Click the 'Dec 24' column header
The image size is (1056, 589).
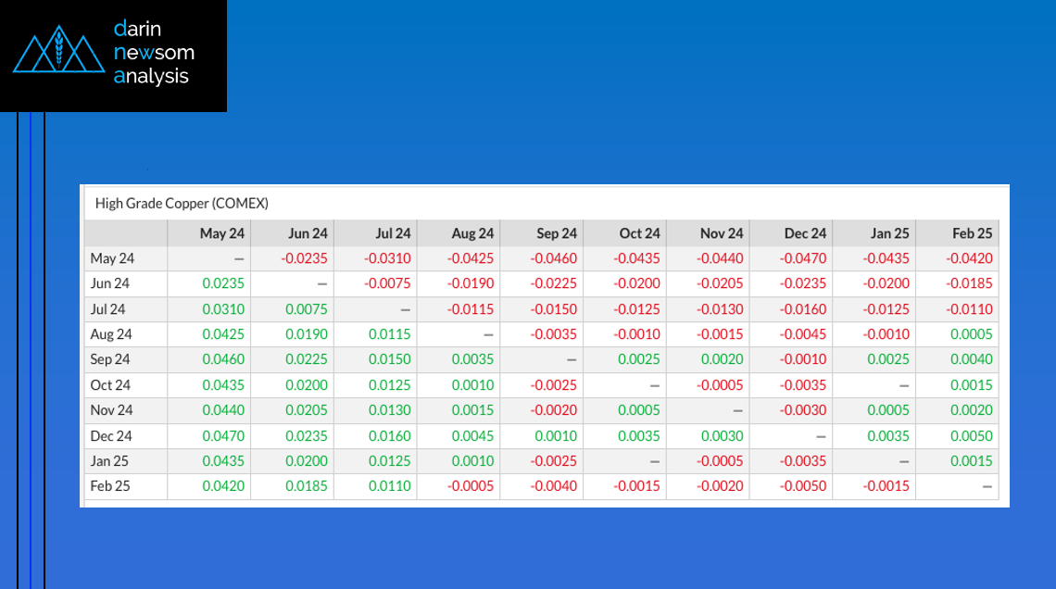805,233
